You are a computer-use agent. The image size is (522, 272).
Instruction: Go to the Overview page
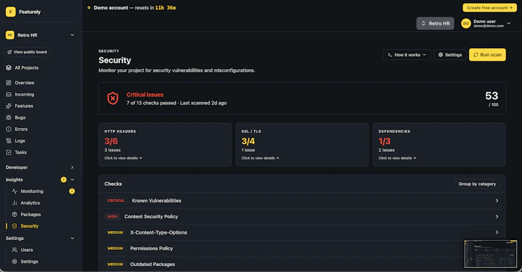pyautogui.click(x=24, y=83)
